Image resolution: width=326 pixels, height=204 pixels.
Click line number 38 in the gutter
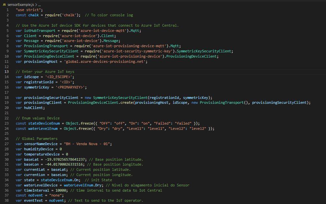7,200
